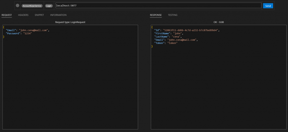The width and height of the screenshot is (288, 132).
Task: Switch to the REQUEST tab
Action: click(x=6, y=15)
